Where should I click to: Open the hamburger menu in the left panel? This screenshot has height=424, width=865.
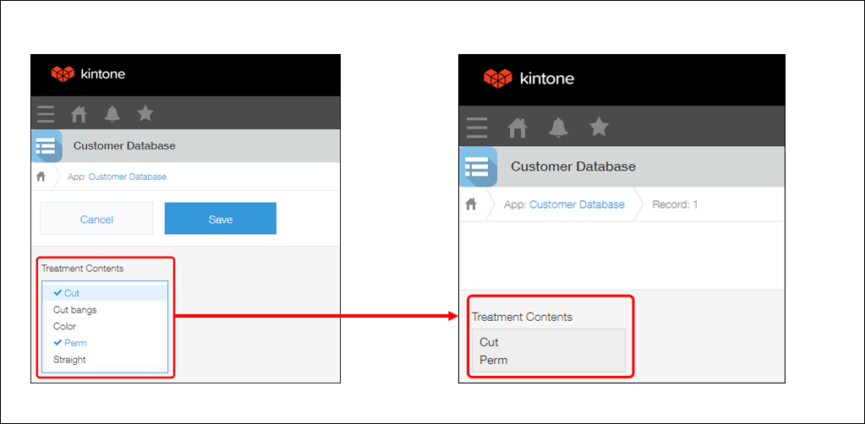46,113
